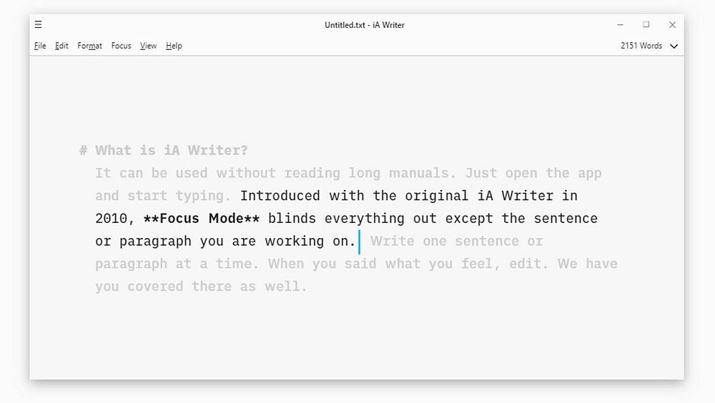Expand the word count chevron arrow

(674, 46)
